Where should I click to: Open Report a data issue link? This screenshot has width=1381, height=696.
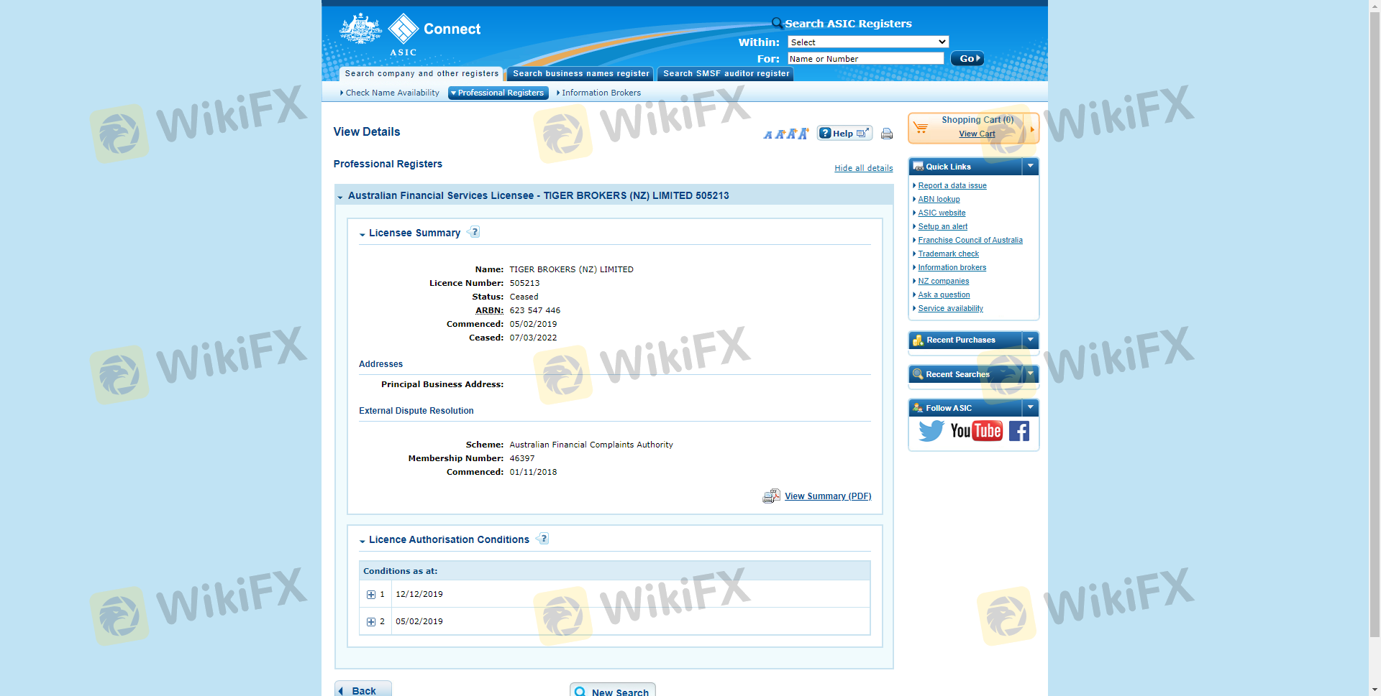point(952,186)
